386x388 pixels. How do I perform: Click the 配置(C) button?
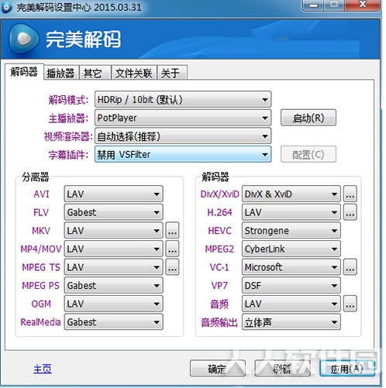308,154
